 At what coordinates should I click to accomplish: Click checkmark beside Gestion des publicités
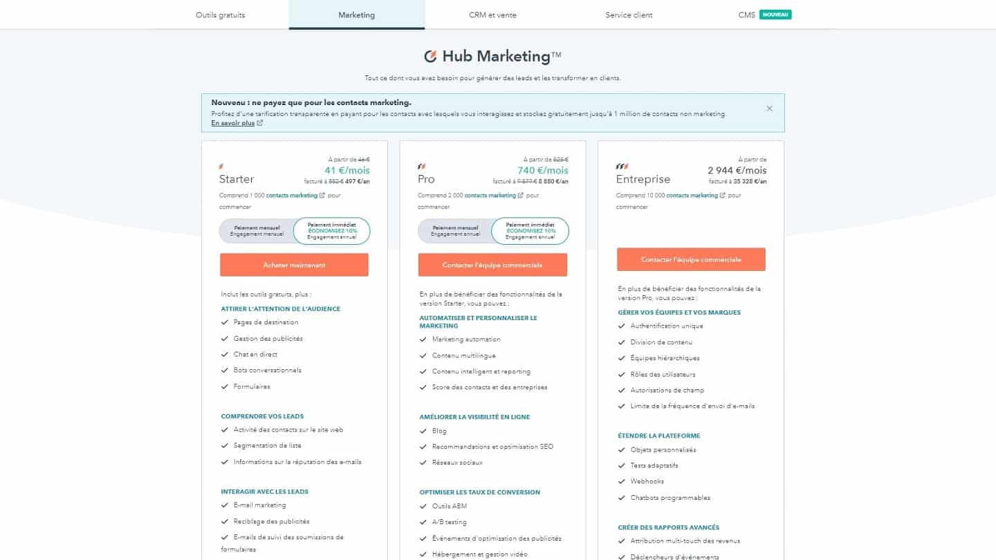pyautogui.click(x=225, y=339)
